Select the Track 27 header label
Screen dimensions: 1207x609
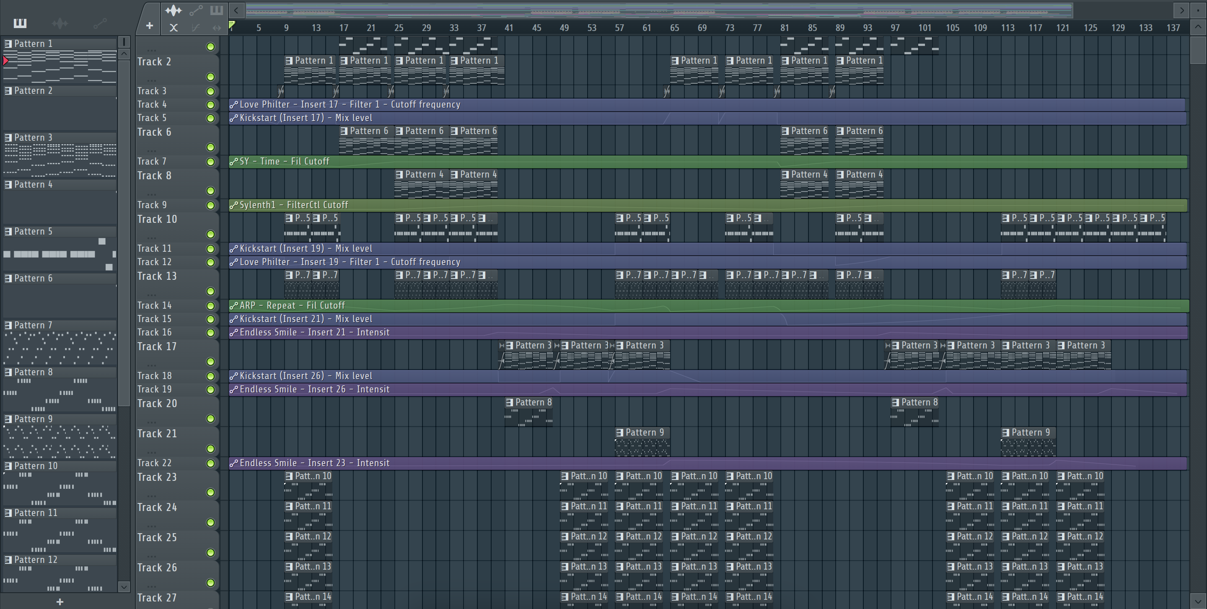point(157,598)
